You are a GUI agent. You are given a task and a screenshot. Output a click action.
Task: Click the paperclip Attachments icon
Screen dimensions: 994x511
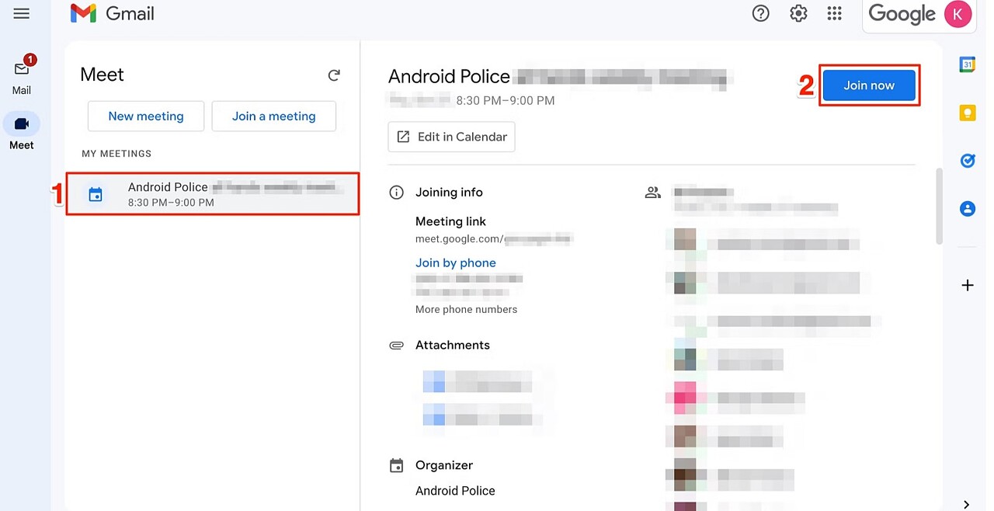[x=396, y=345]
